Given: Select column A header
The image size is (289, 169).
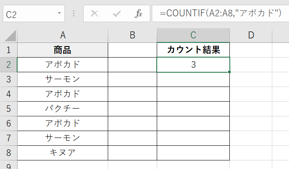Looking at the screenshot, I should pos(62,36).
